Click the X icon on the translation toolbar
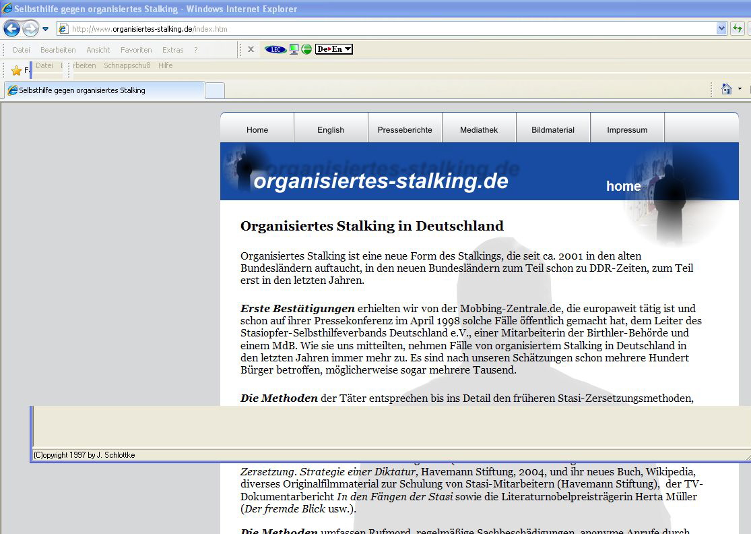 click(x=250, y=49)
